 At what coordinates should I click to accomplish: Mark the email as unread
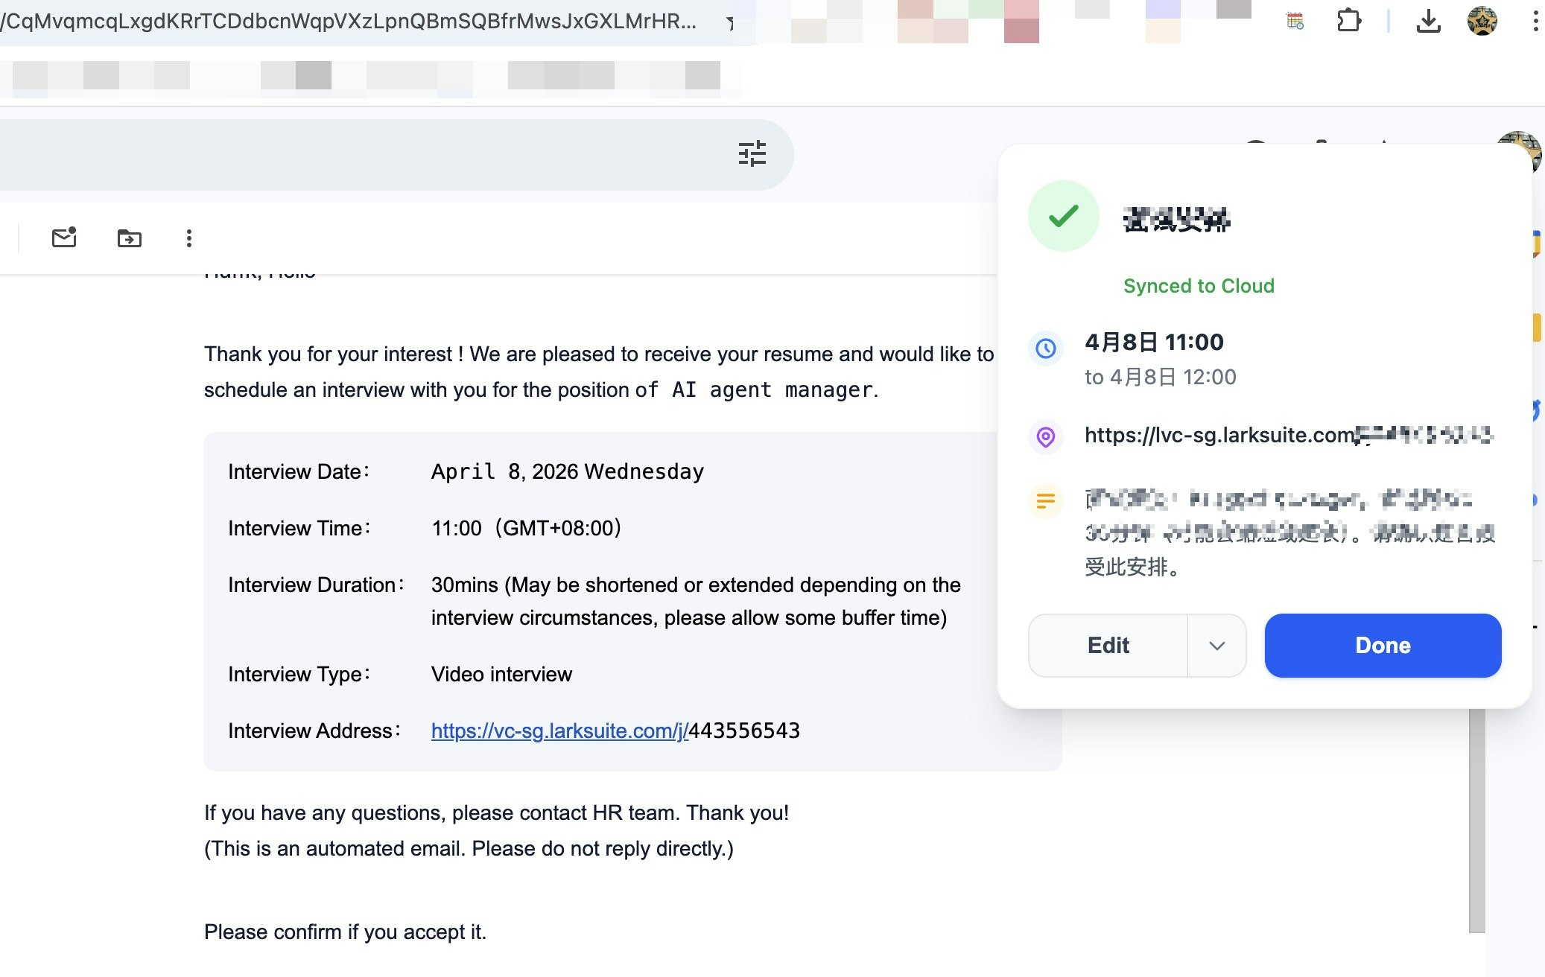point(64,238)
